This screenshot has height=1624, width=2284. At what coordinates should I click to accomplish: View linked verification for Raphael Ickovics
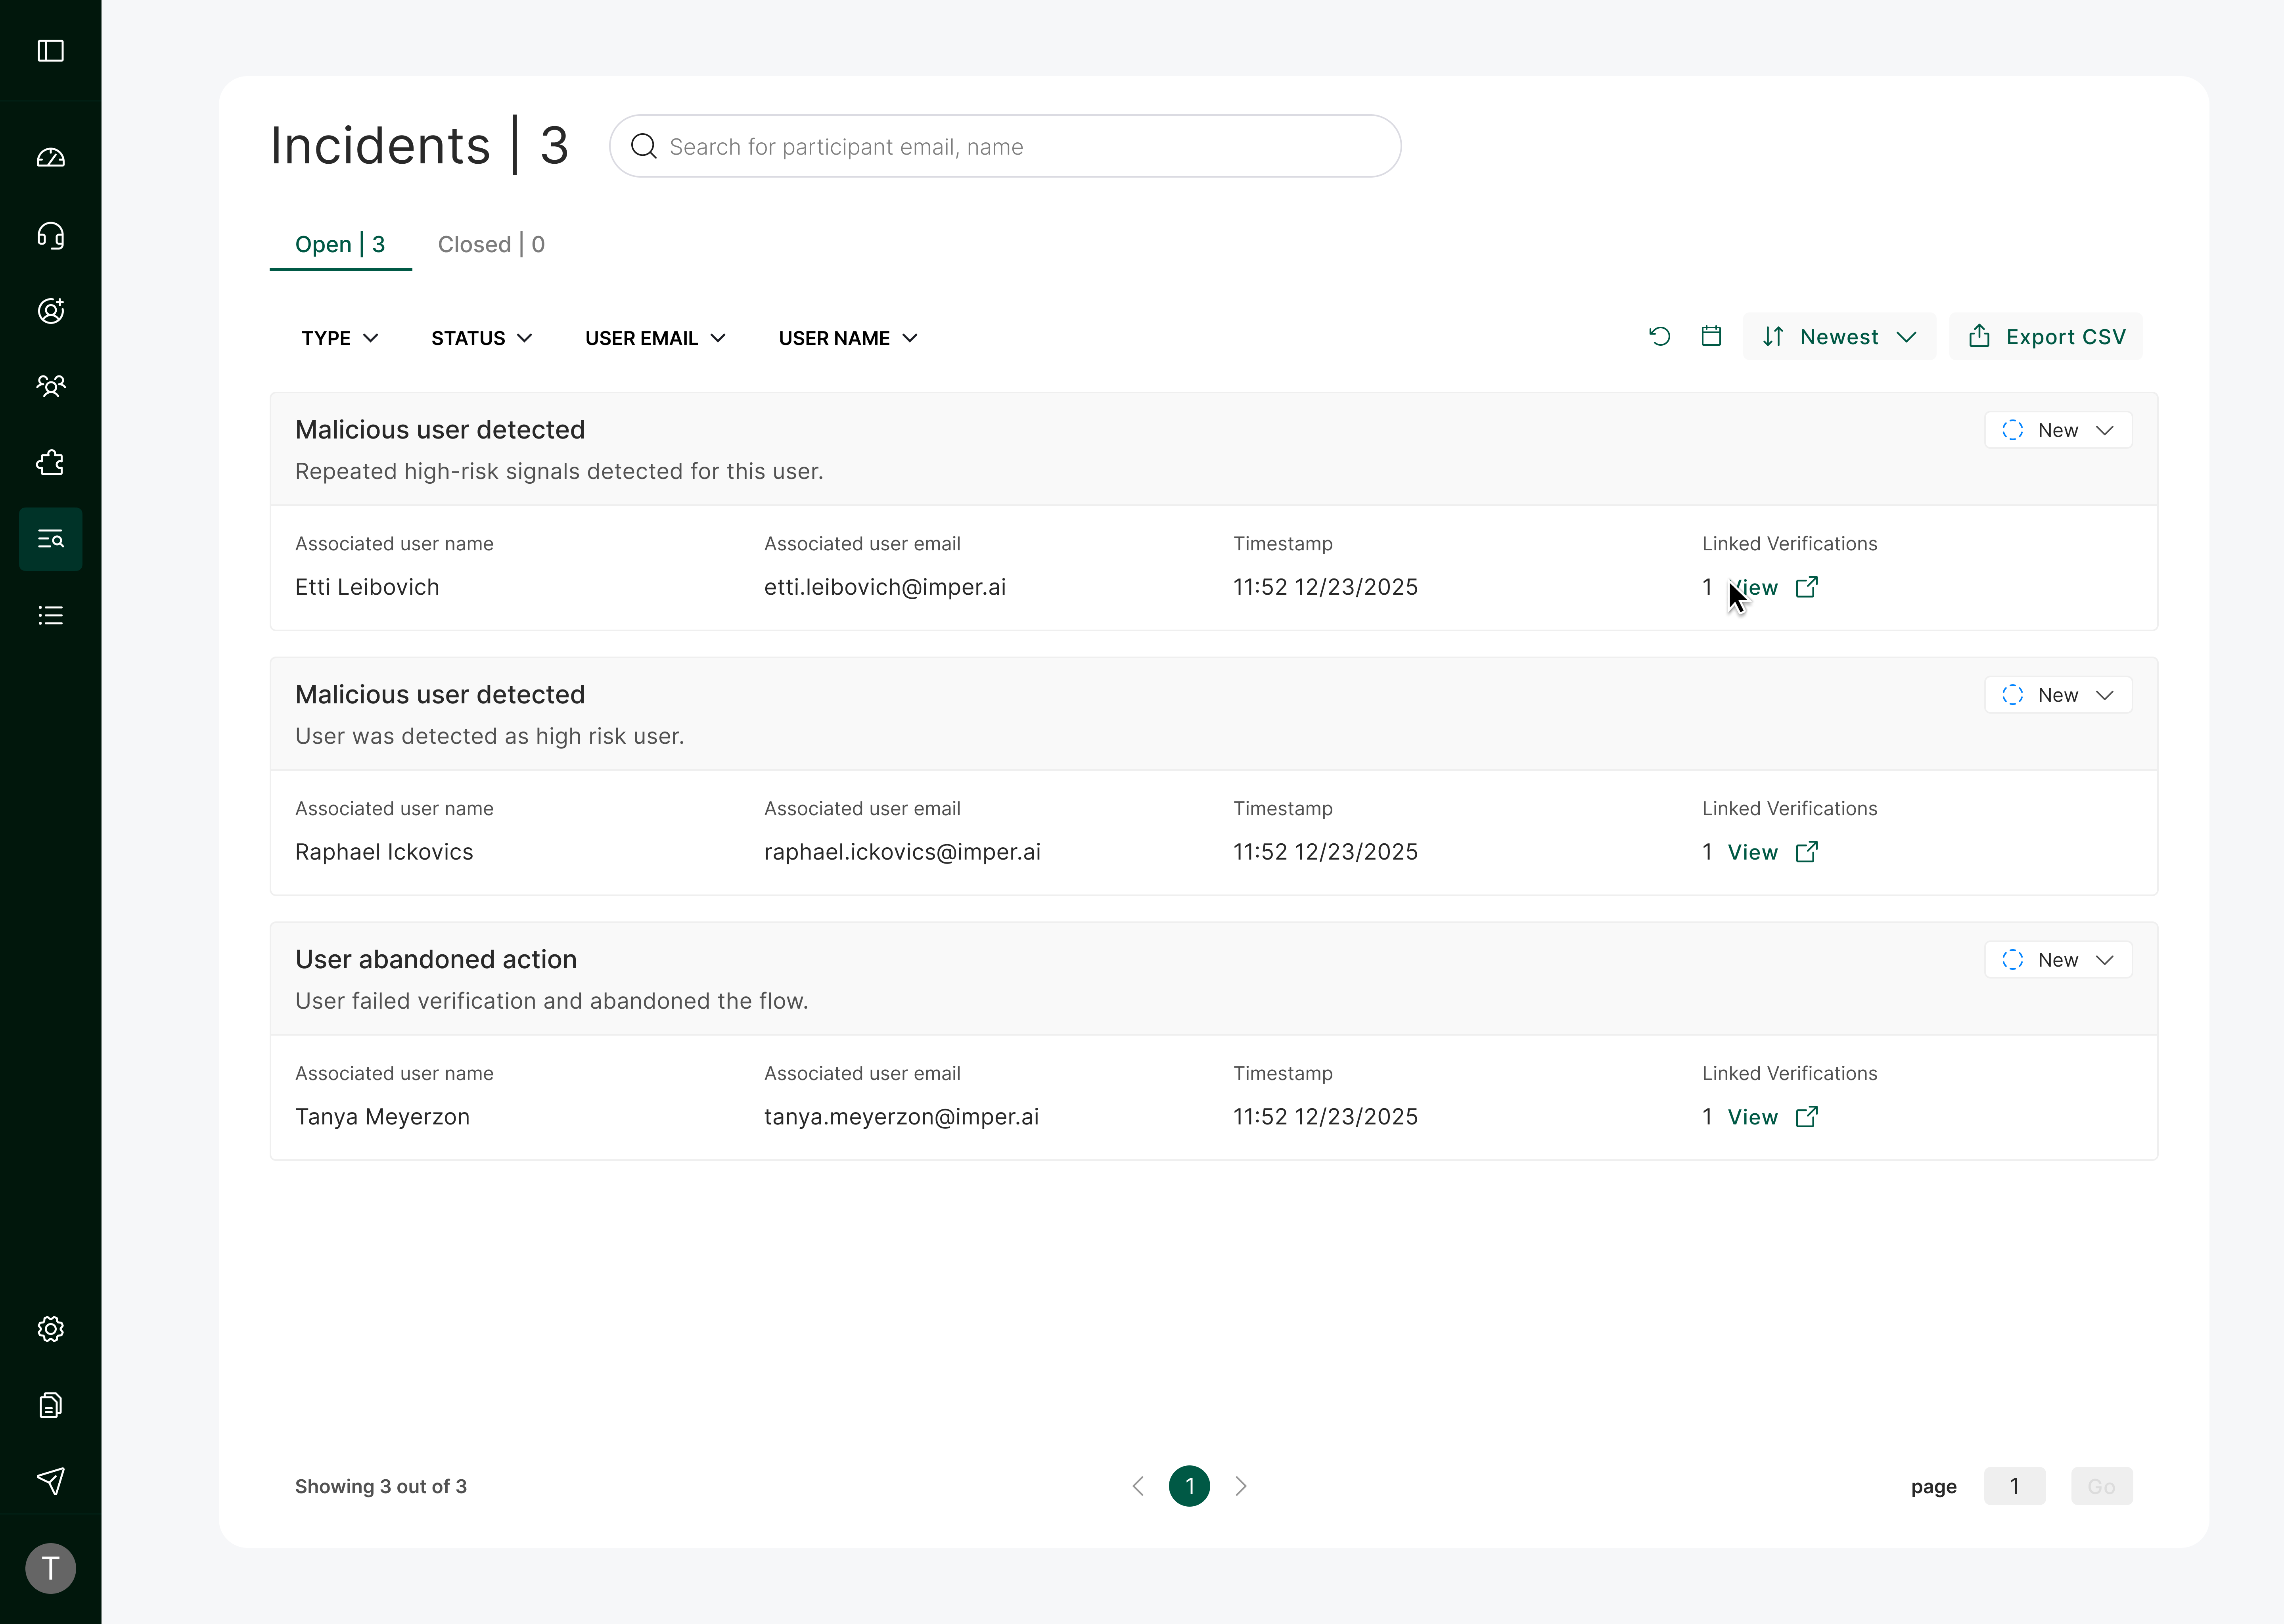tap(1753, 853)
